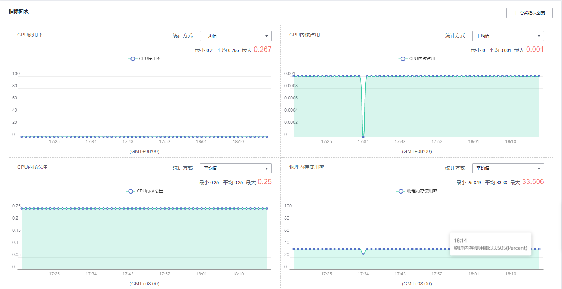Click the CPU使用率 chart title
Image resolution: width=562 pixels, height=289 pixels.
pyautogui.click(x=30, y=35)
